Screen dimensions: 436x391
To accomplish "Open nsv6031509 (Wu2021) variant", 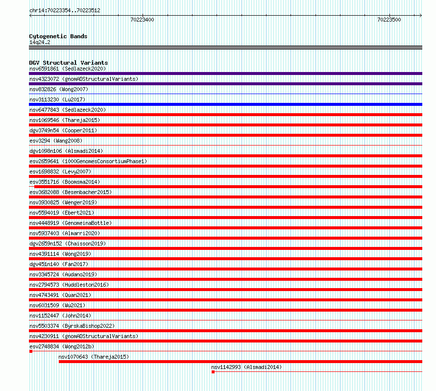I will point(57,305).
